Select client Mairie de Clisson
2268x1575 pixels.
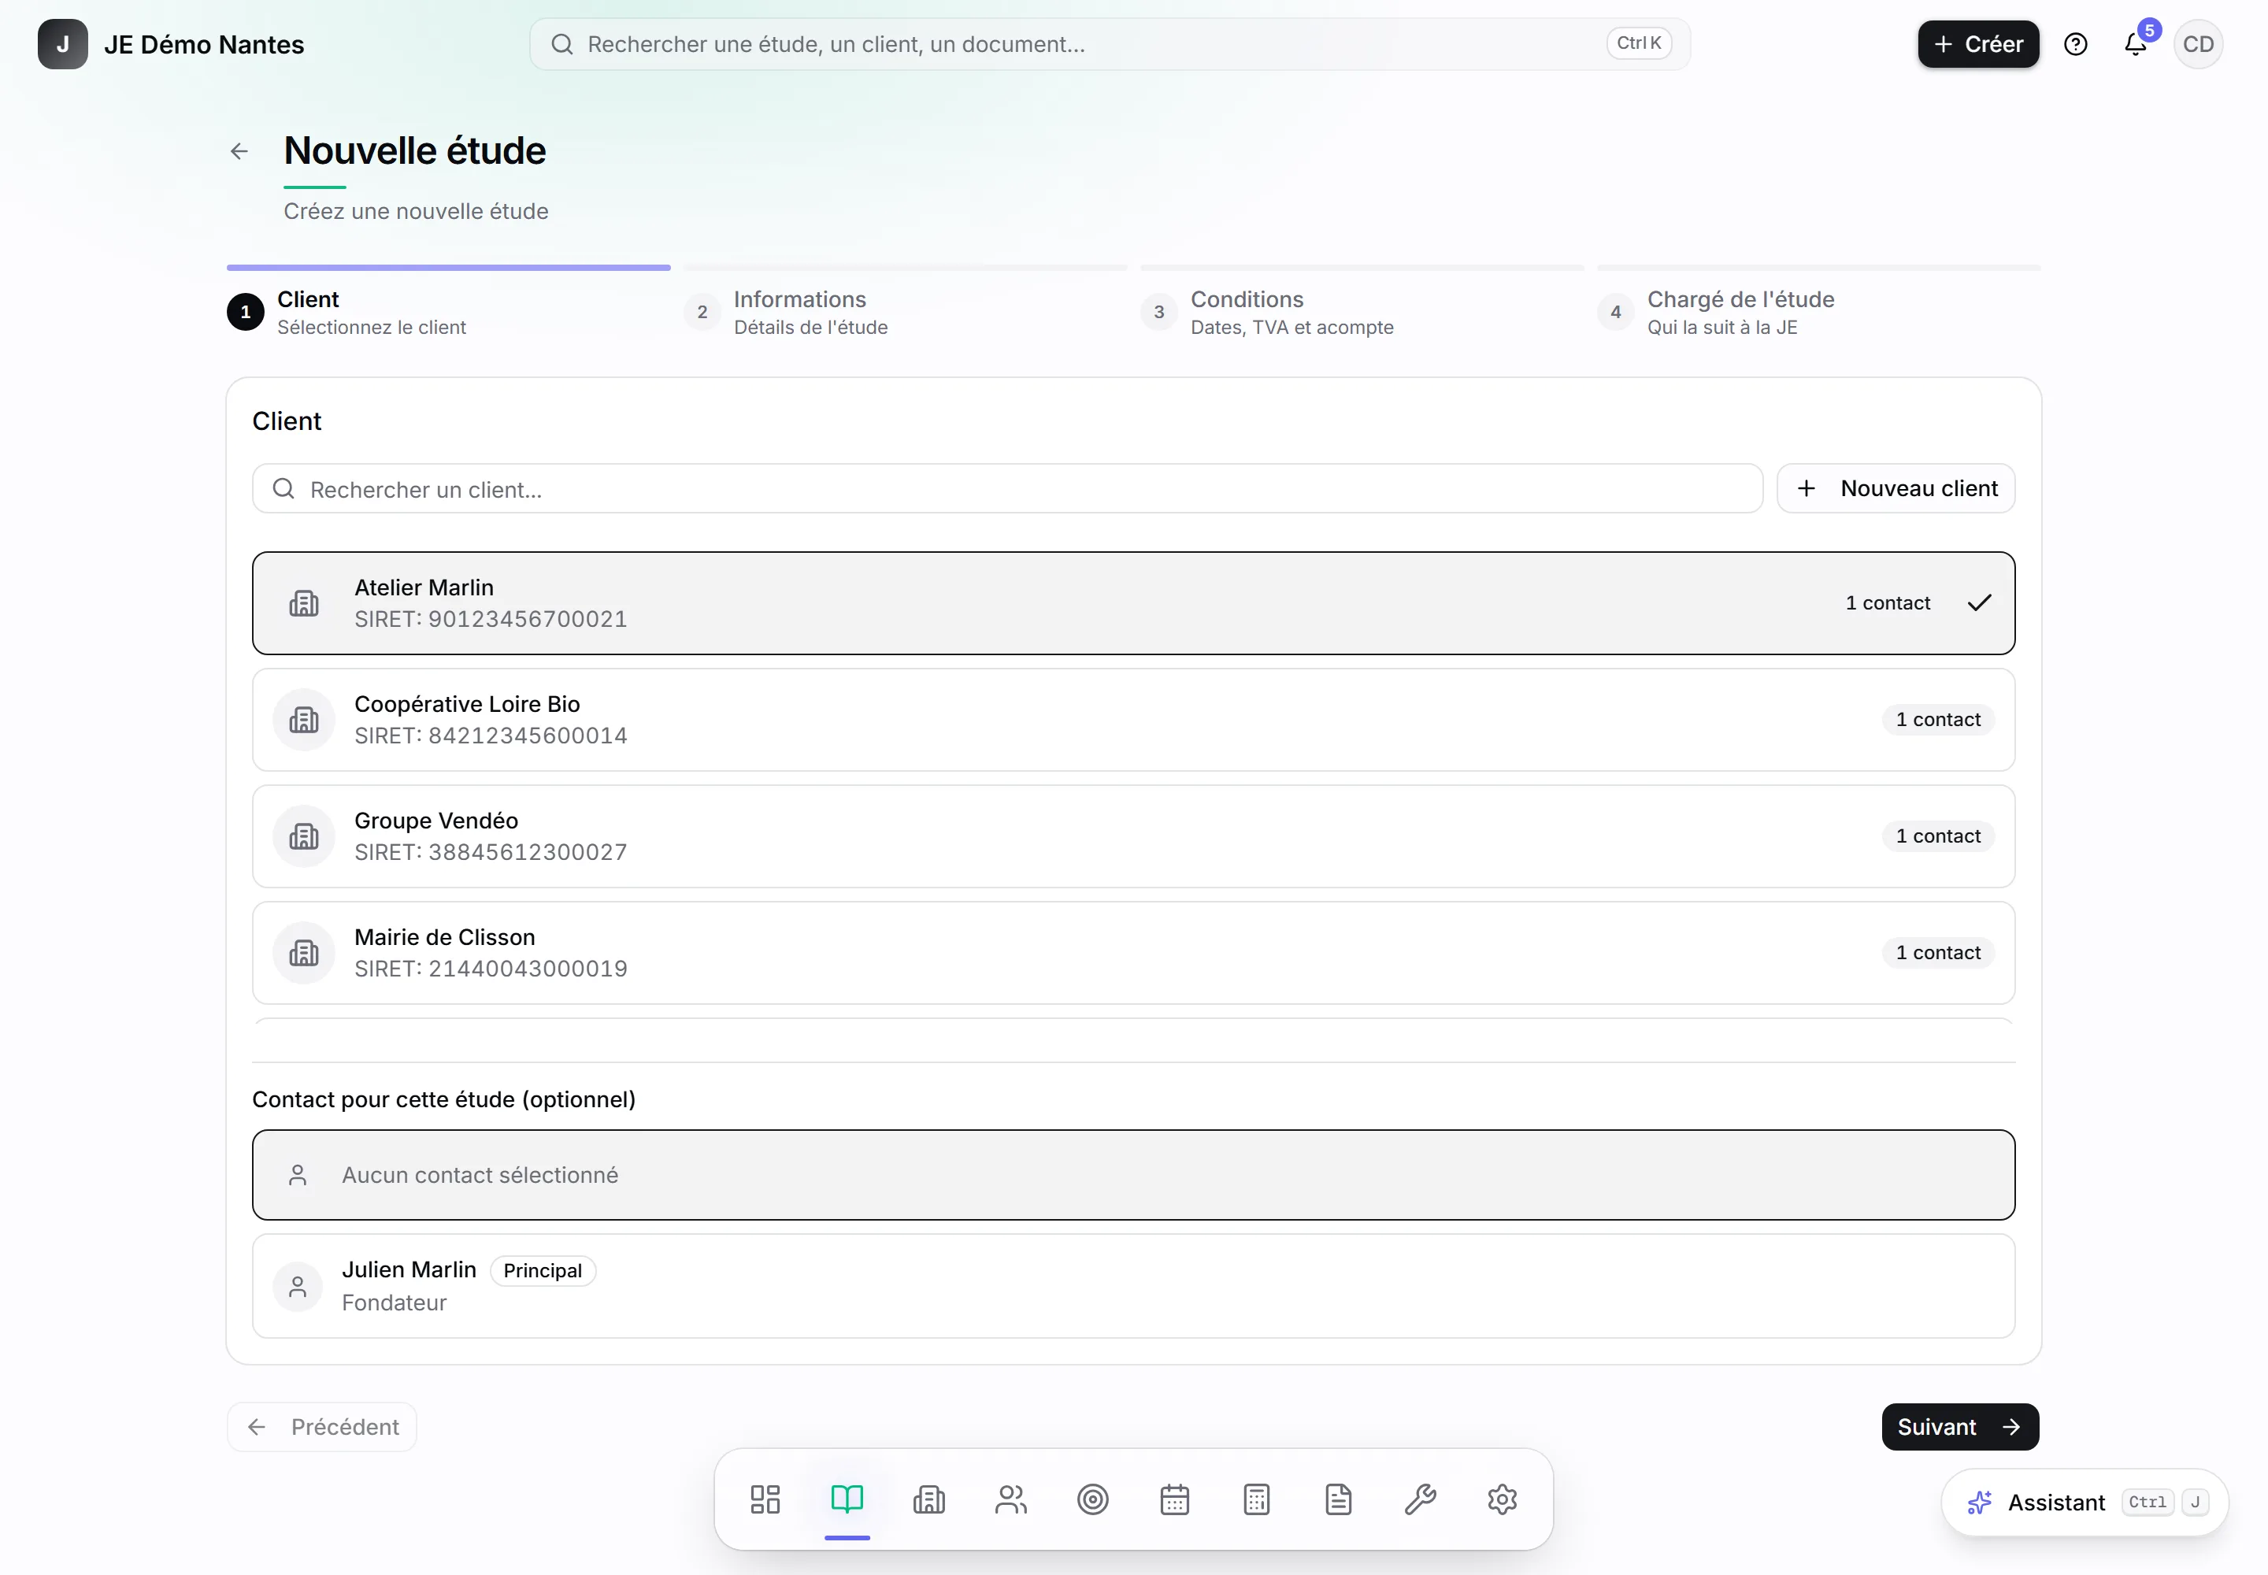(x=1133, y=952)
